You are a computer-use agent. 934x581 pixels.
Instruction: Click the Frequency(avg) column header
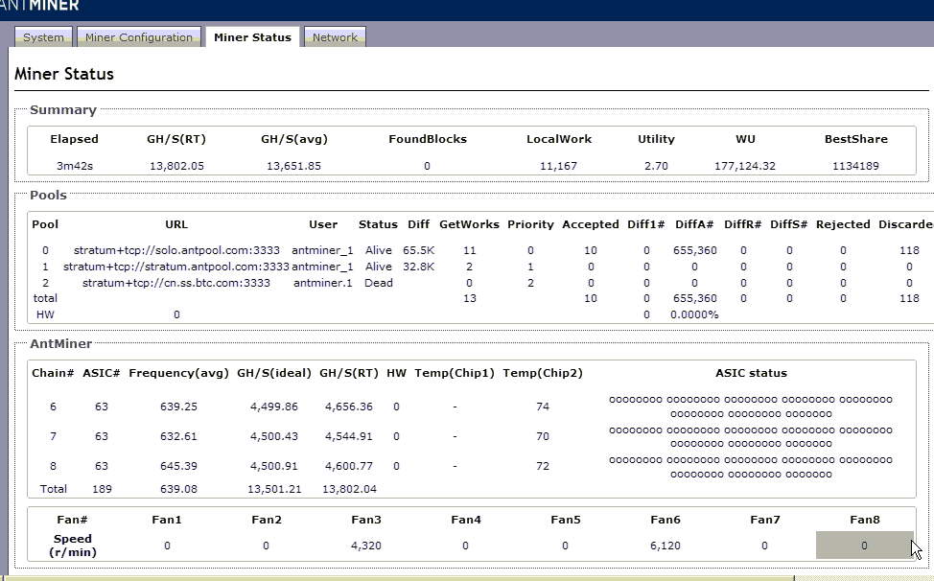[x=178, y=373]
